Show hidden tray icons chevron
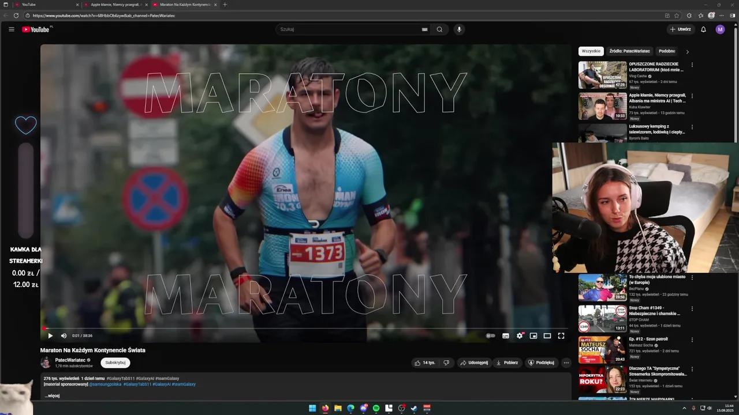Viewport: 739px width, 415px height. 684,408
